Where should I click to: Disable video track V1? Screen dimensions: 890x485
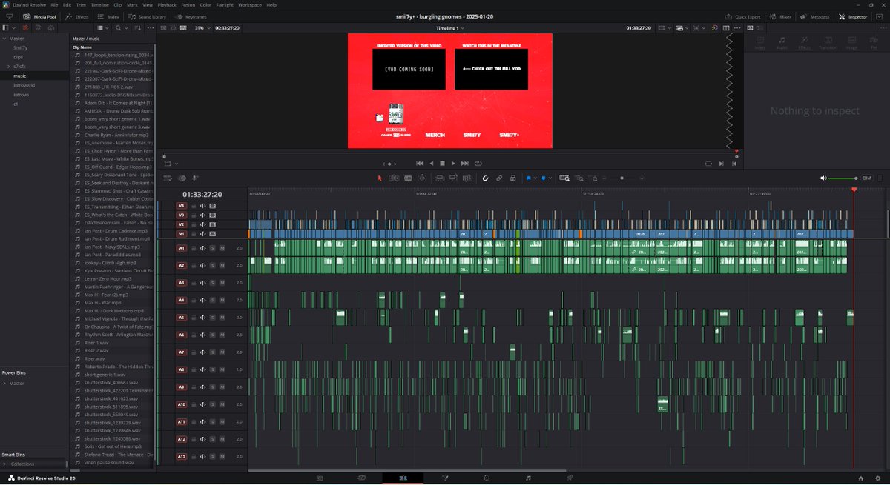[212, 234]
